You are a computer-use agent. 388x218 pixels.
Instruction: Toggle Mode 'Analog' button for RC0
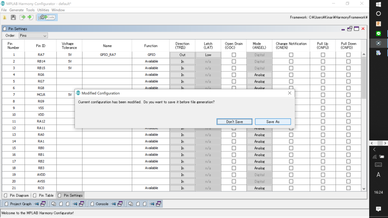[x=259, y=188]
